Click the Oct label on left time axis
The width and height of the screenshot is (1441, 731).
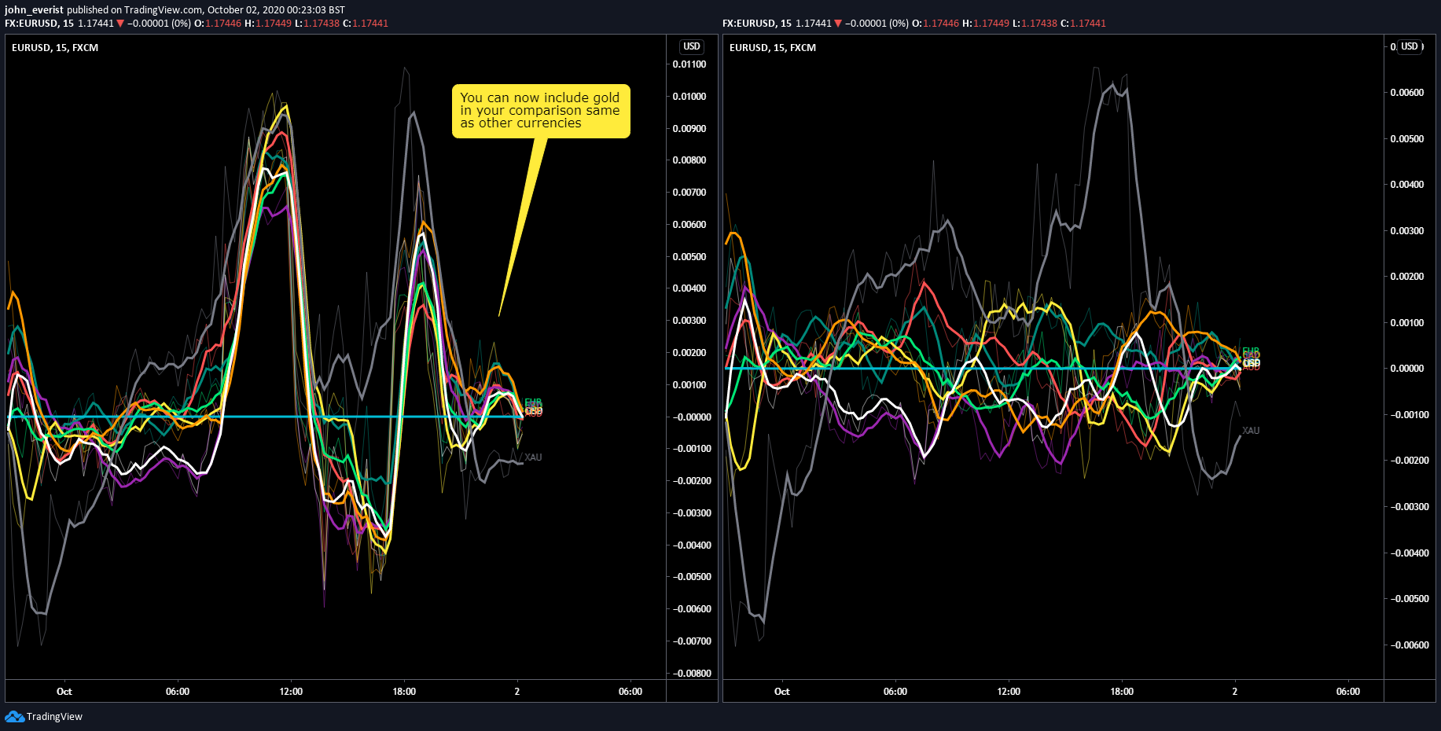coord(64,692)
